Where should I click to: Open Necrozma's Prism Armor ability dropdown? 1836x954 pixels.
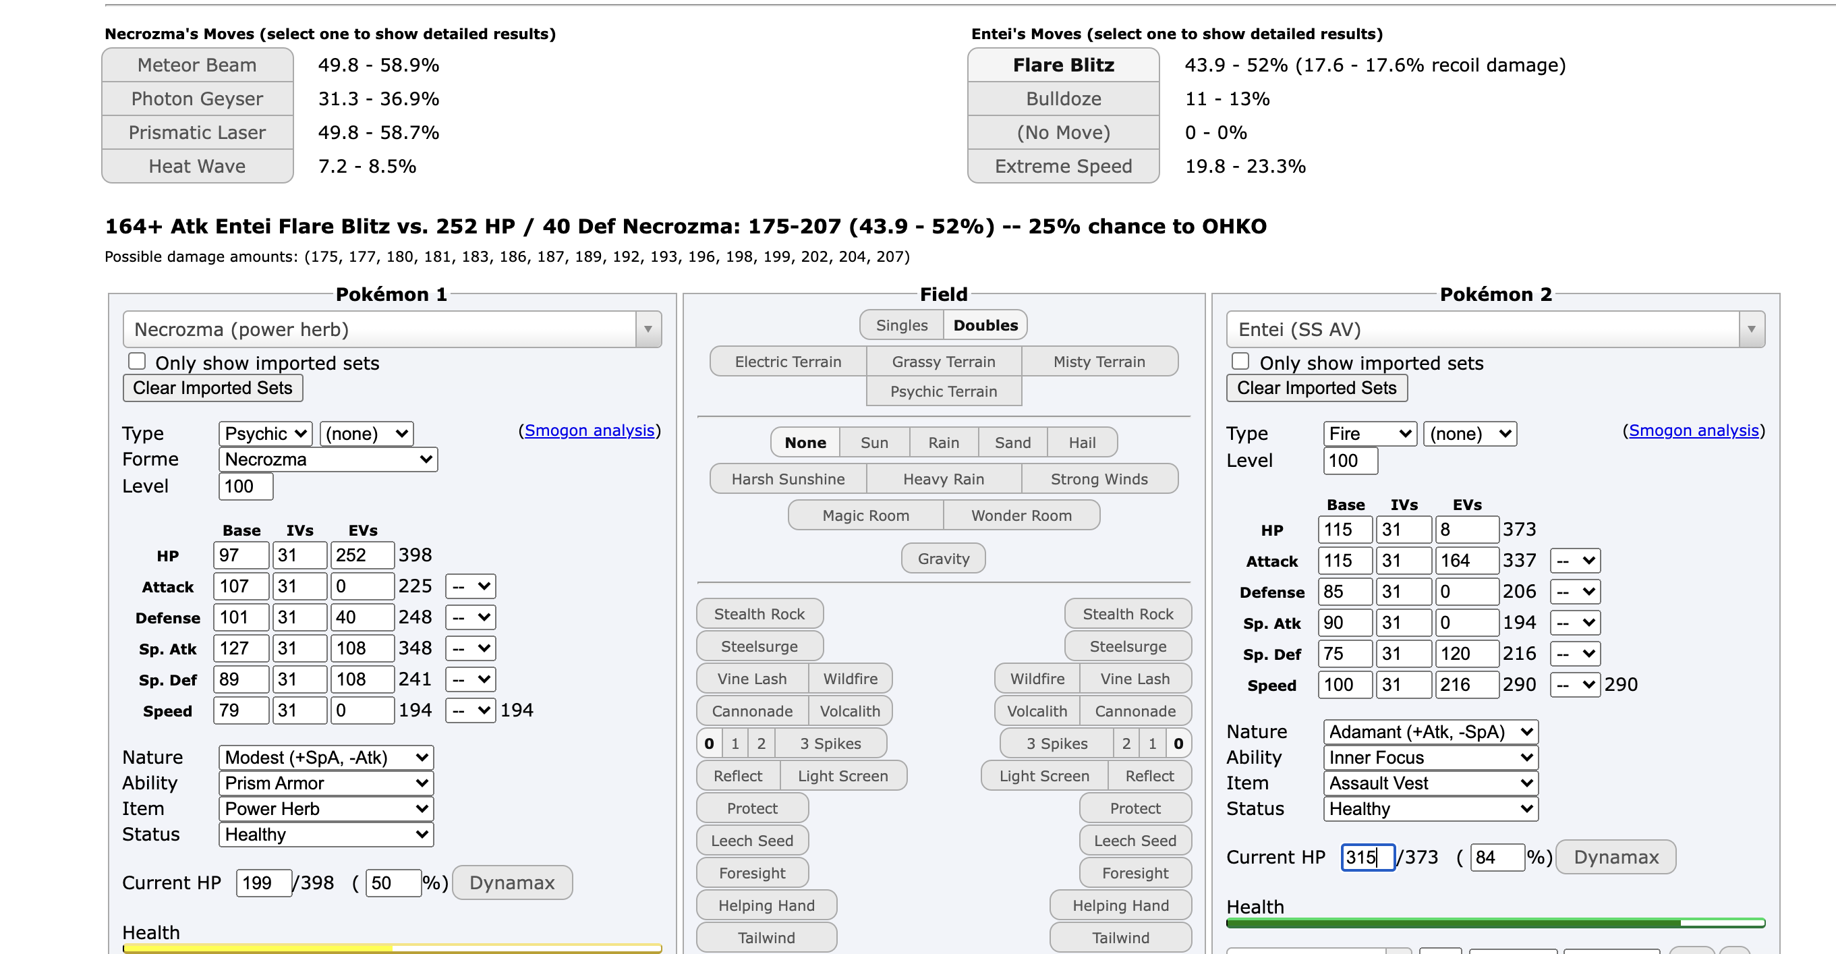pos(326,783)
